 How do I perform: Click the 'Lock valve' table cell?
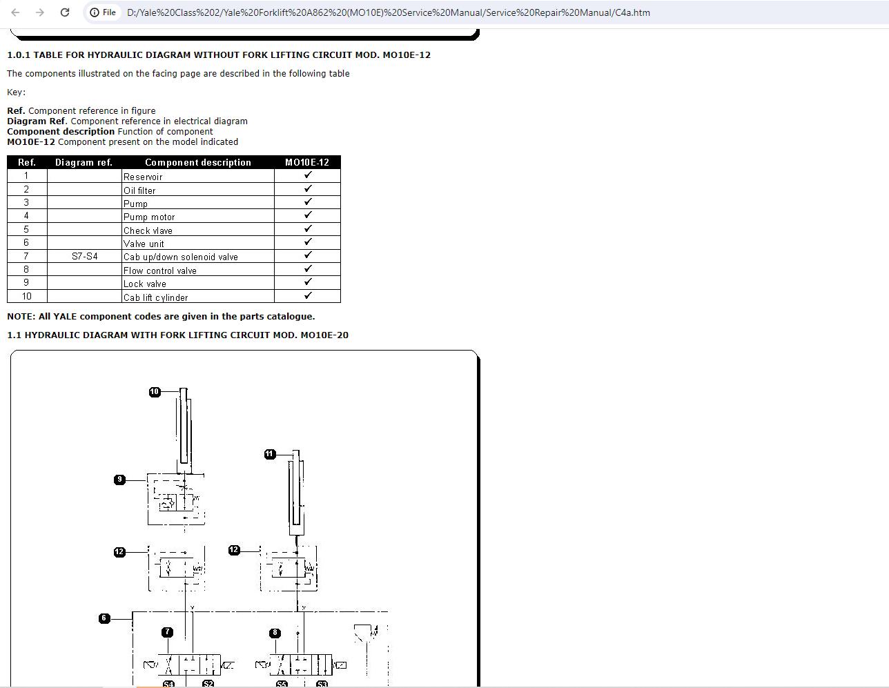point(198,283)
